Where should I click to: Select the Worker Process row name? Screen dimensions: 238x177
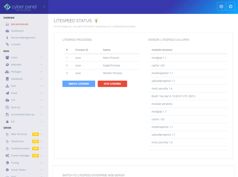point(113,73)
